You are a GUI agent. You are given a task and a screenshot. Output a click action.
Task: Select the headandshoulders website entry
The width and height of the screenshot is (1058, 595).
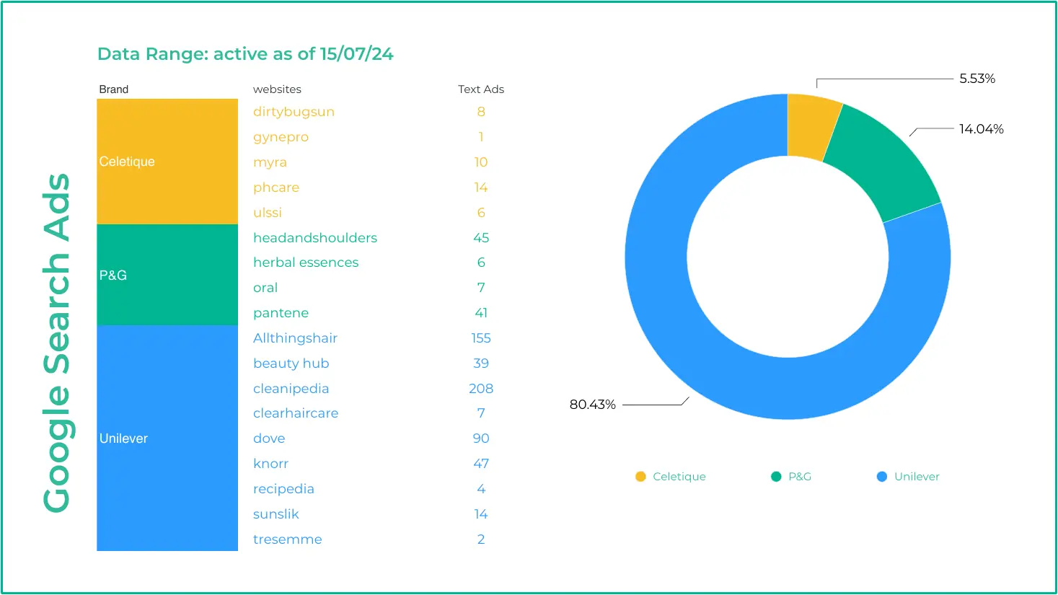[x=315, y=238]
